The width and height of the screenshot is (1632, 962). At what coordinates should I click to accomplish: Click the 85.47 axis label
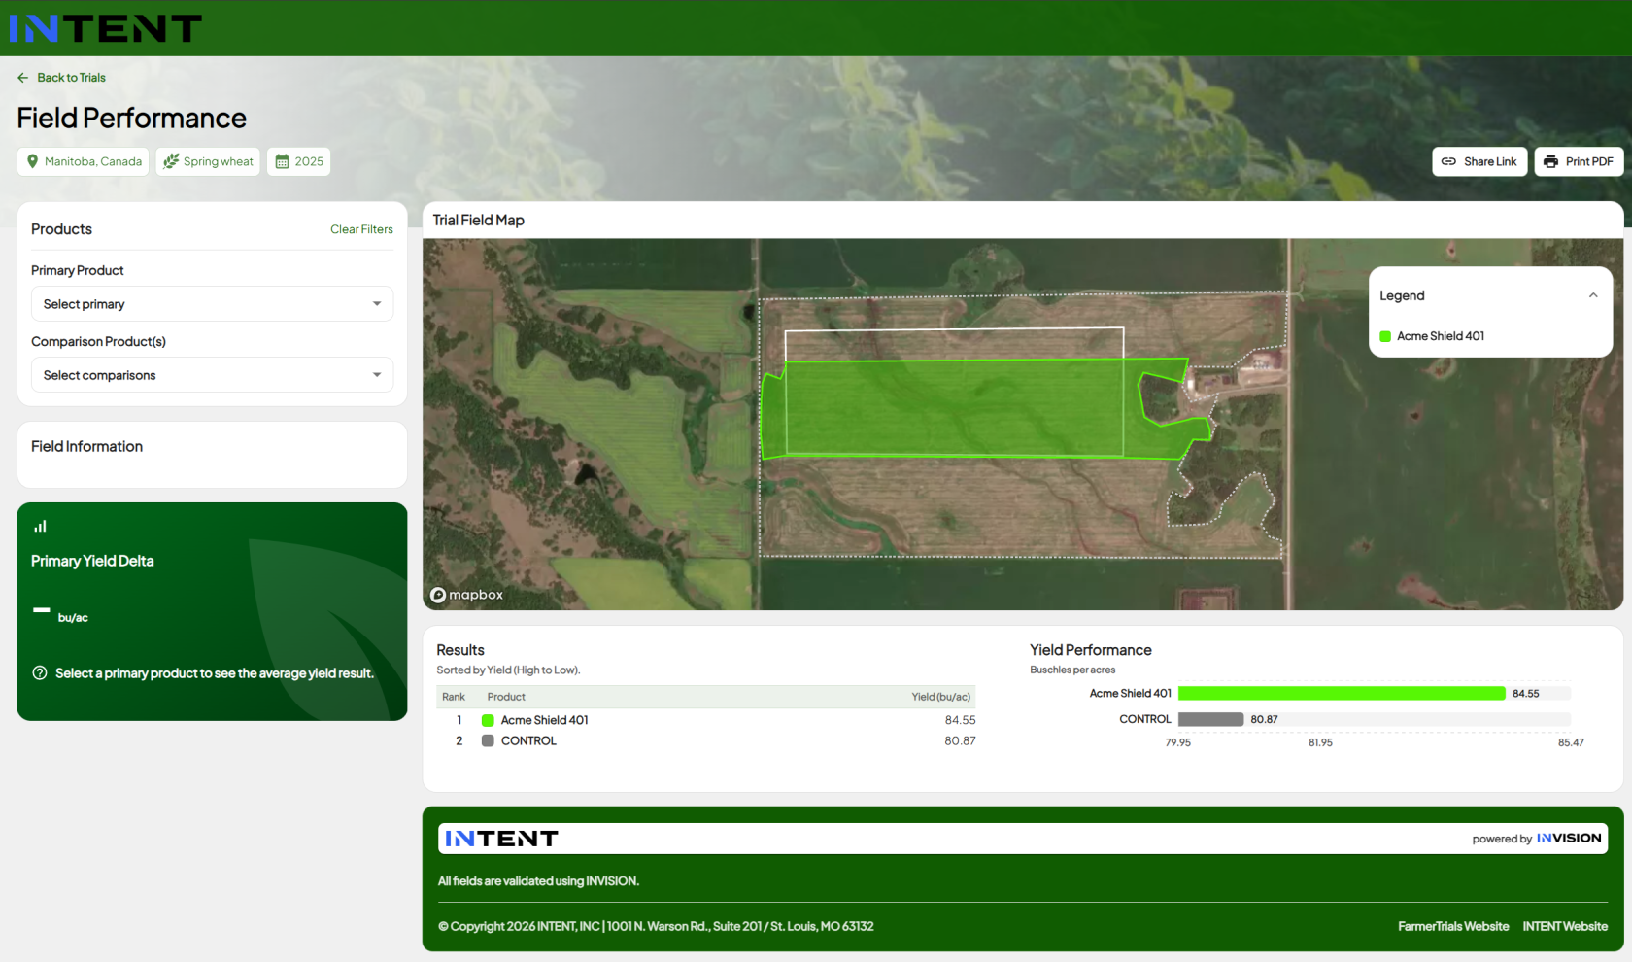(1571, 742)
